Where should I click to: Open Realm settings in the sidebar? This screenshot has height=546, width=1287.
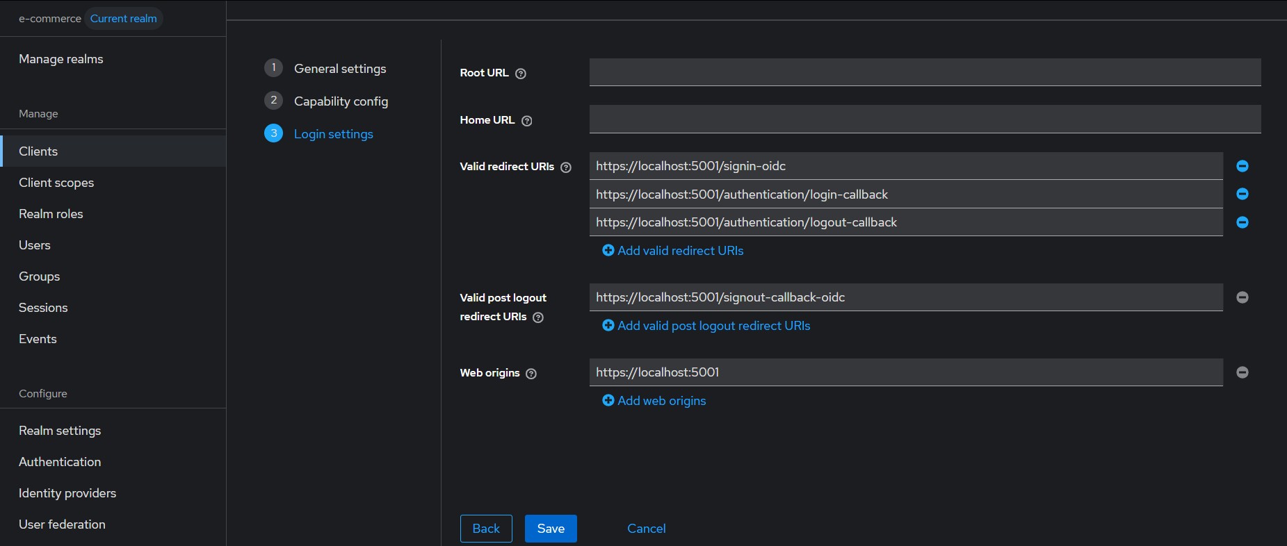click(x=60, y=431)
